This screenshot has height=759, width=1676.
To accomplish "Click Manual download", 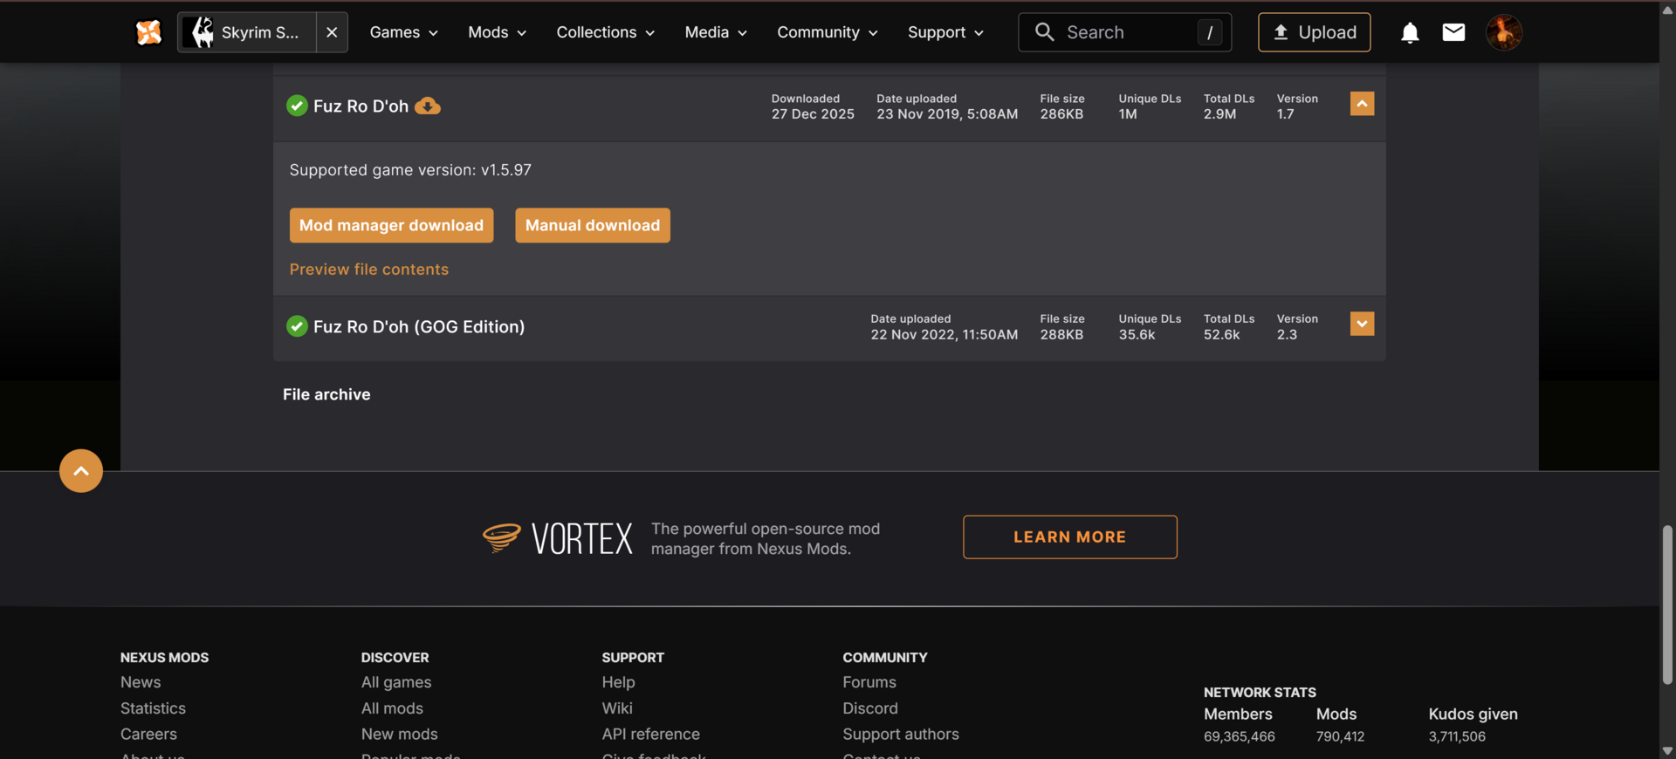I will [593, 225].
